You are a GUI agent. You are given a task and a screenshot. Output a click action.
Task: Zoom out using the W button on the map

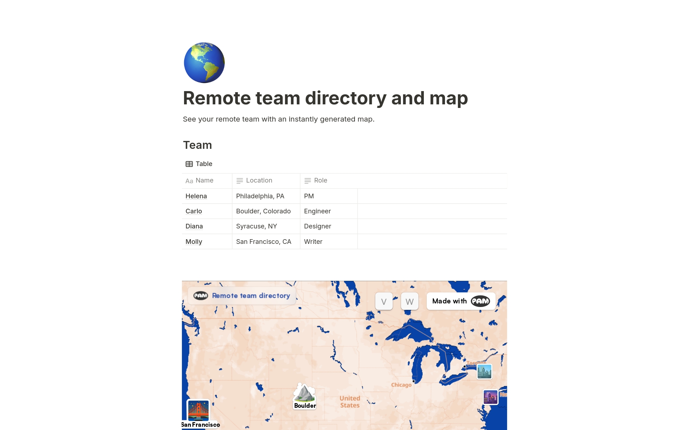point(409,301)
